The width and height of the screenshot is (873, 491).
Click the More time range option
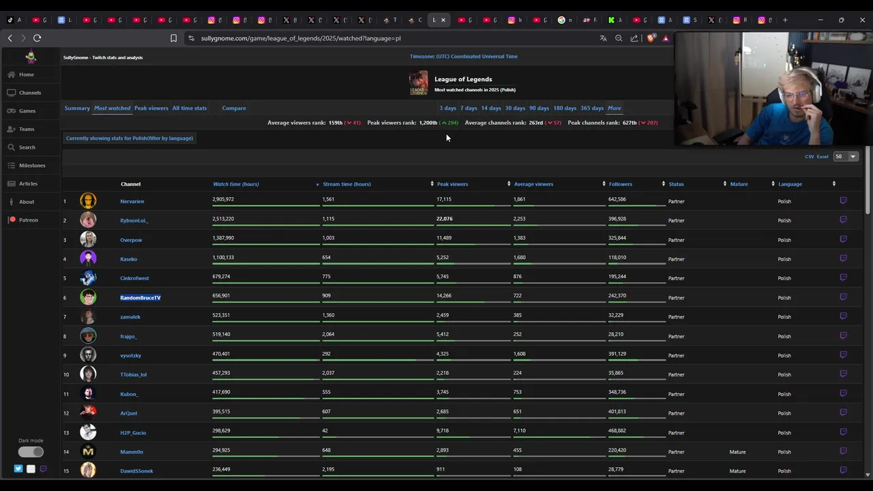tap(615, 108)
